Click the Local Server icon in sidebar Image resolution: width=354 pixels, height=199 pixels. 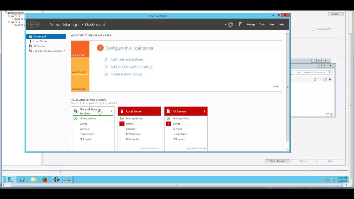click(x=30, y=41)
